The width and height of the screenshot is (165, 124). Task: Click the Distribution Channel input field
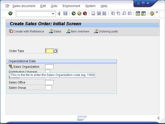pyautogui.click(x=48, y=71)
